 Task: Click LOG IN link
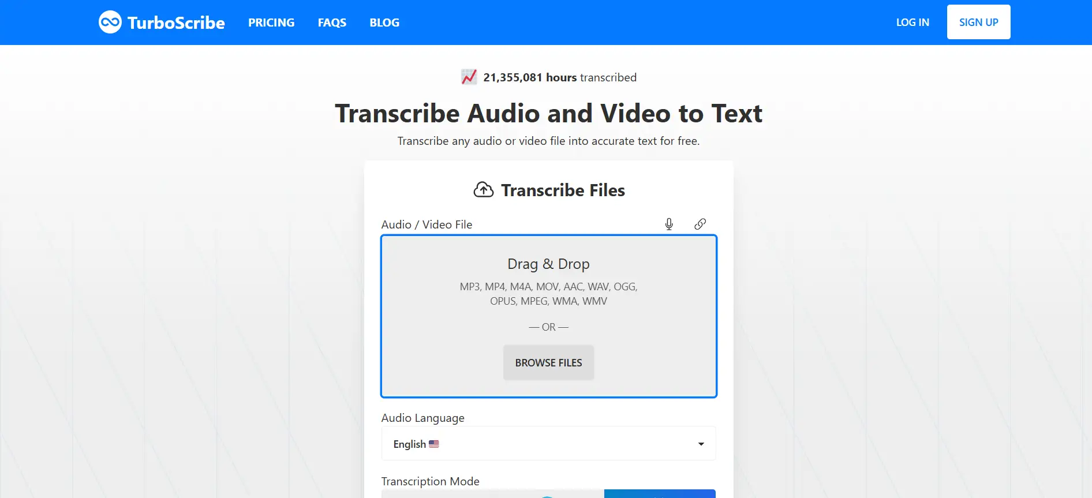coord(913,23)
